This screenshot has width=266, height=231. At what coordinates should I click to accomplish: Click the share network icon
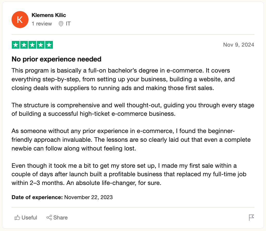coord(49,218)
